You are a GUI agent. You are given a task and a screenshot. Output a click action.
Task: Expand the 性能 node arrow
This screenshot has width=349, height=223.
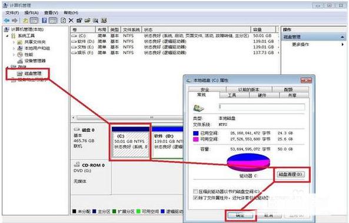[14, 55]
